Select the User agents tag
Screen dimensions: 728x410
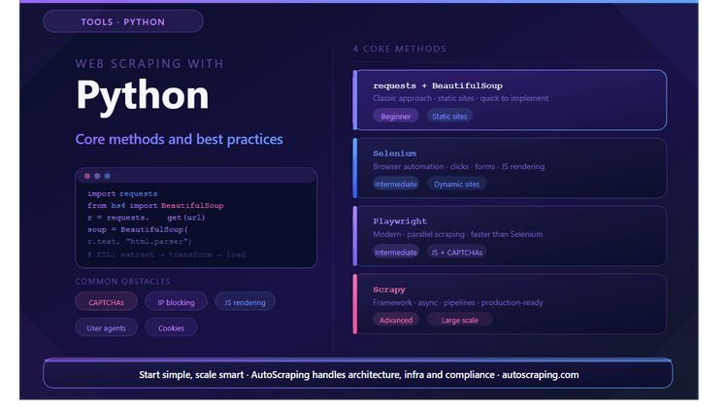[107, 327]
